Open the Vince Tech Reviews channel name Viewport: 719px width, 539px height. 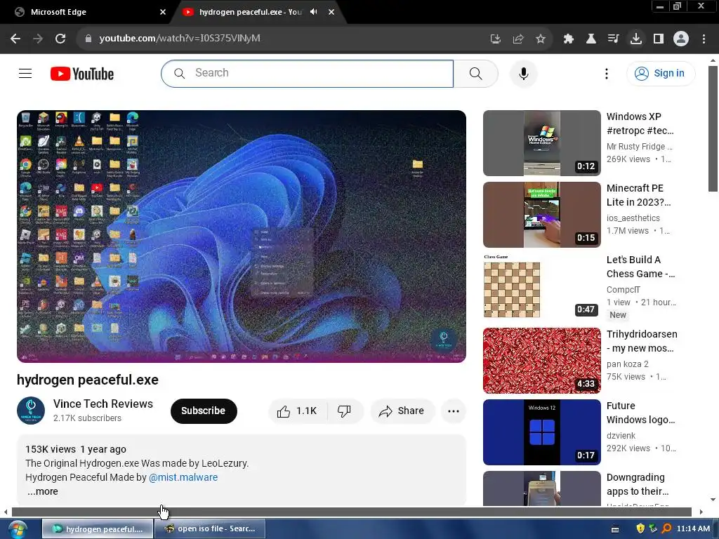click(x=103, y=404)
